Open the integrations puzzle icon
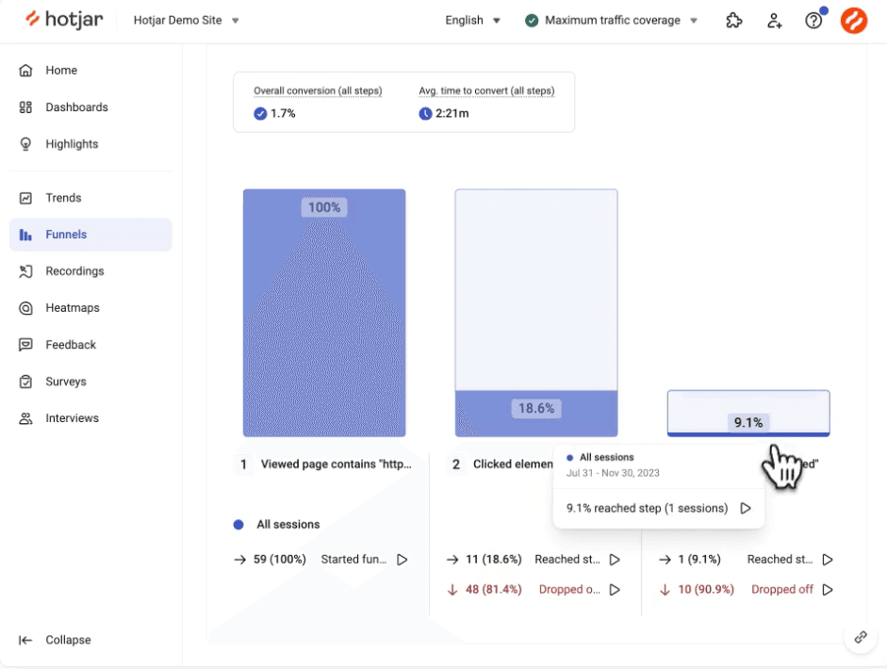887x669 pixels. tap(733, 21)
